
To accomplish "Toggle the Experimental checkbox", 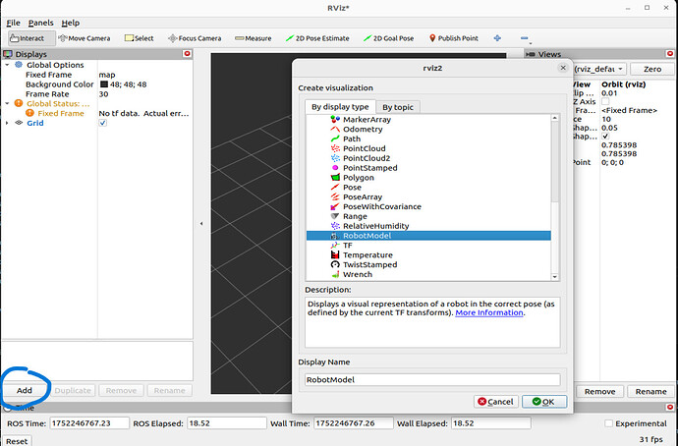I will (609, 423).
